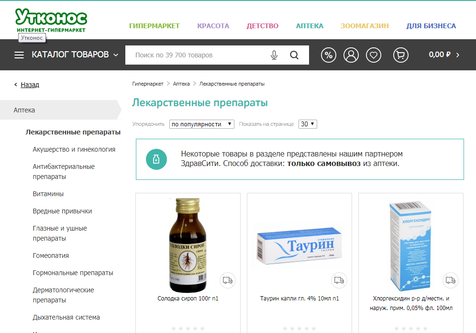The image size is (476, 333).
Task: Open Глазные и ушные препараты category
Action: click(60, 233)
